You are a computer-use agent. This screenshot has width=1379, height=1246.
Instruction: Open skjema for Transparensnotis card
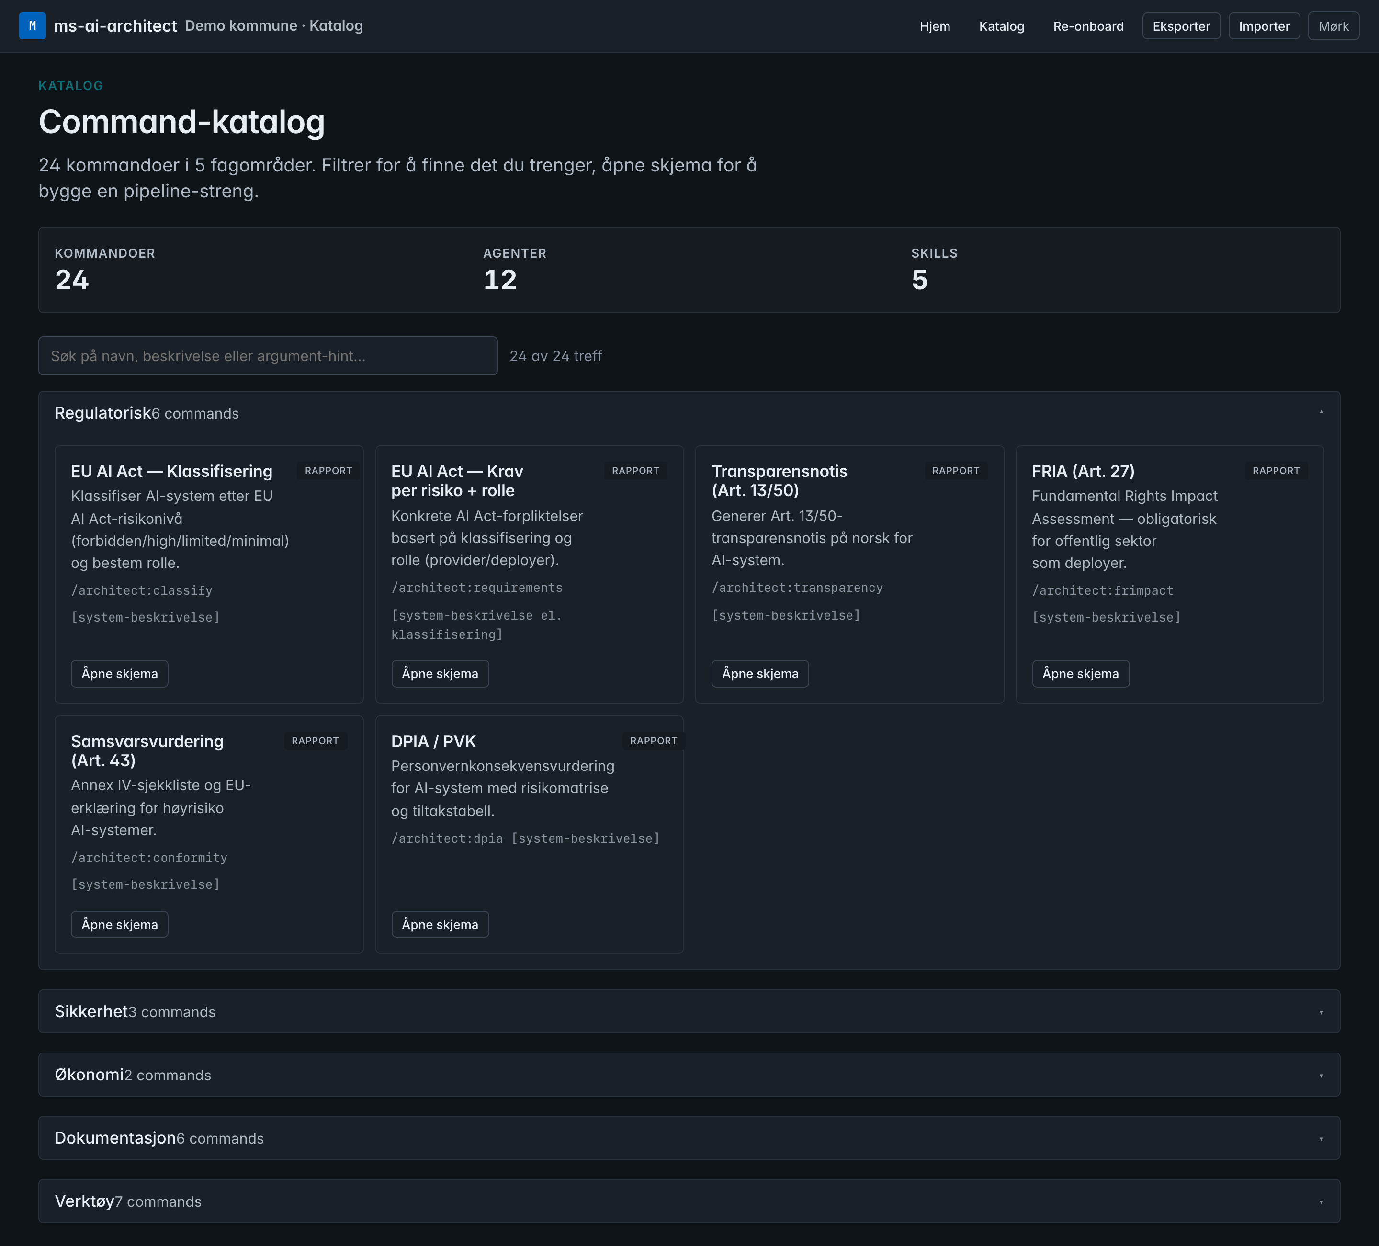[x=760, y=673]
